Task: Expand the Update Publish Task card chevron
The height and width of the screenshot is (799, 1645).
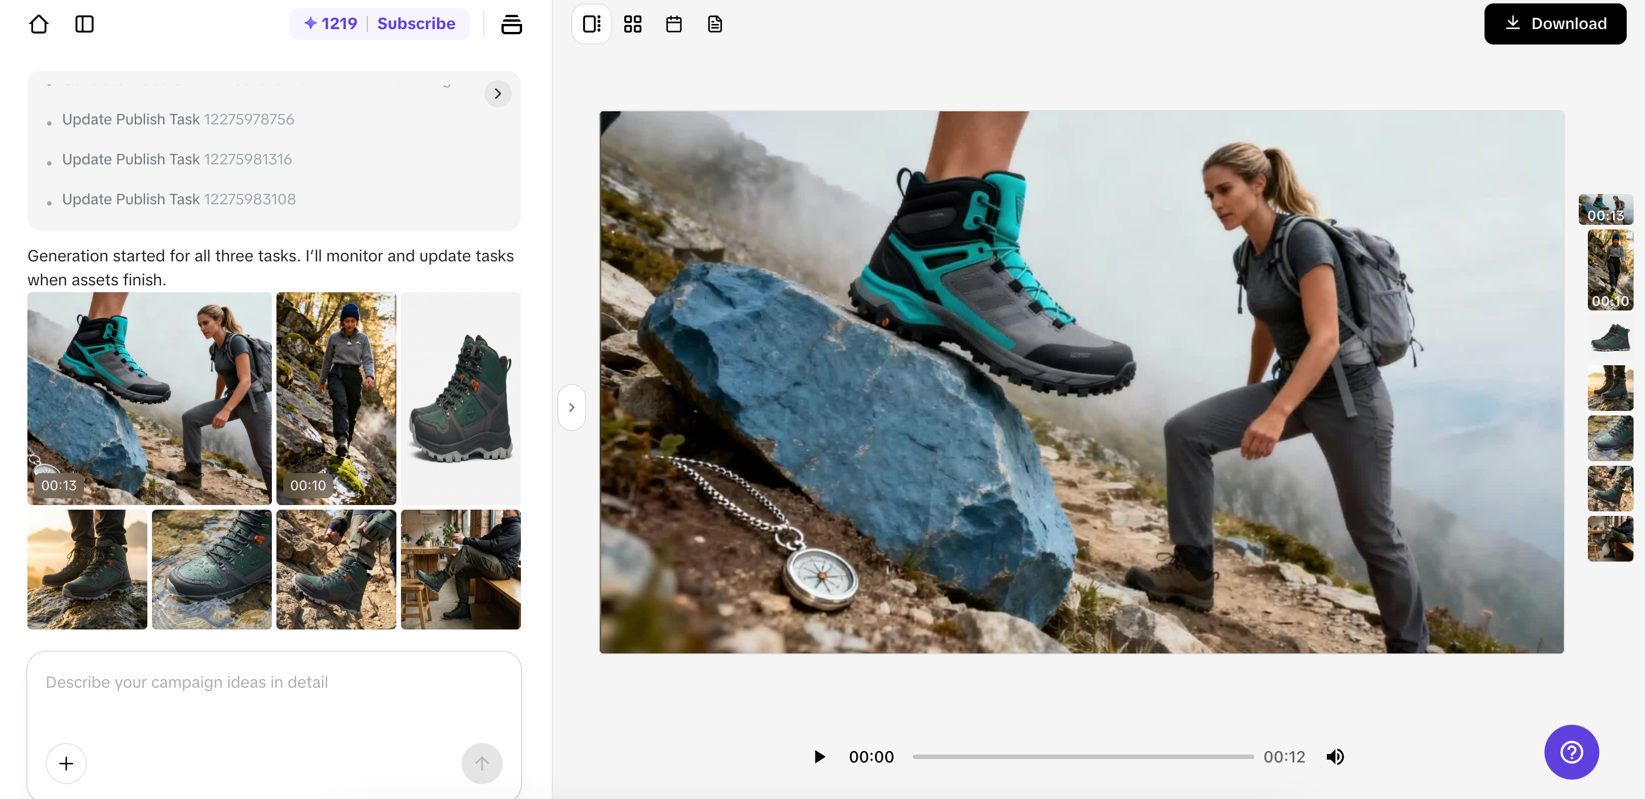Action: (498, 93)
